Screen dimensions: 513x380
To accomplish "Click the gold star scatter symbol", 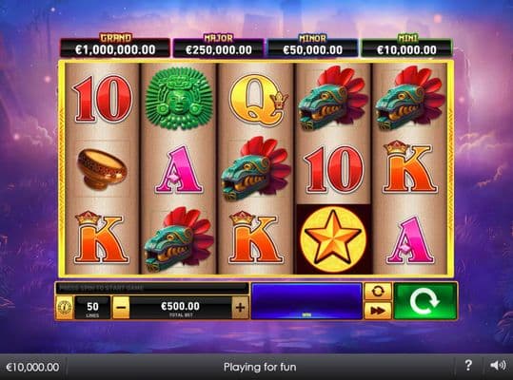I will 333,239.
